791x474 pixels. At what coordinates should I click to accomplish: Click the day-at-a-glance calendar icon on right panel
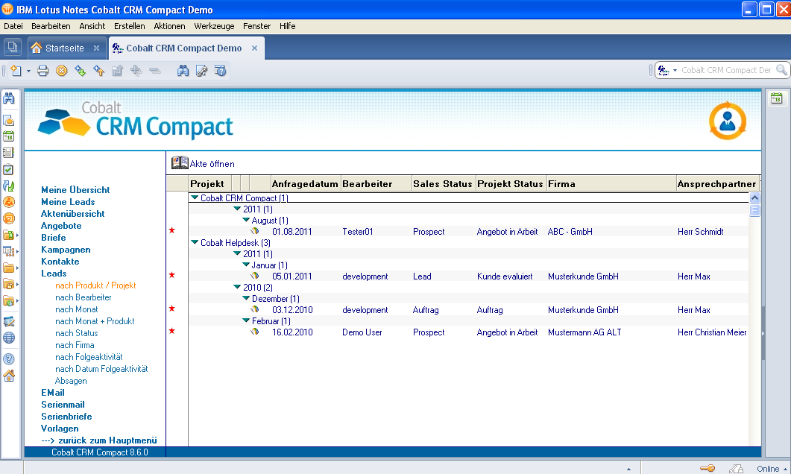(776, 98)
